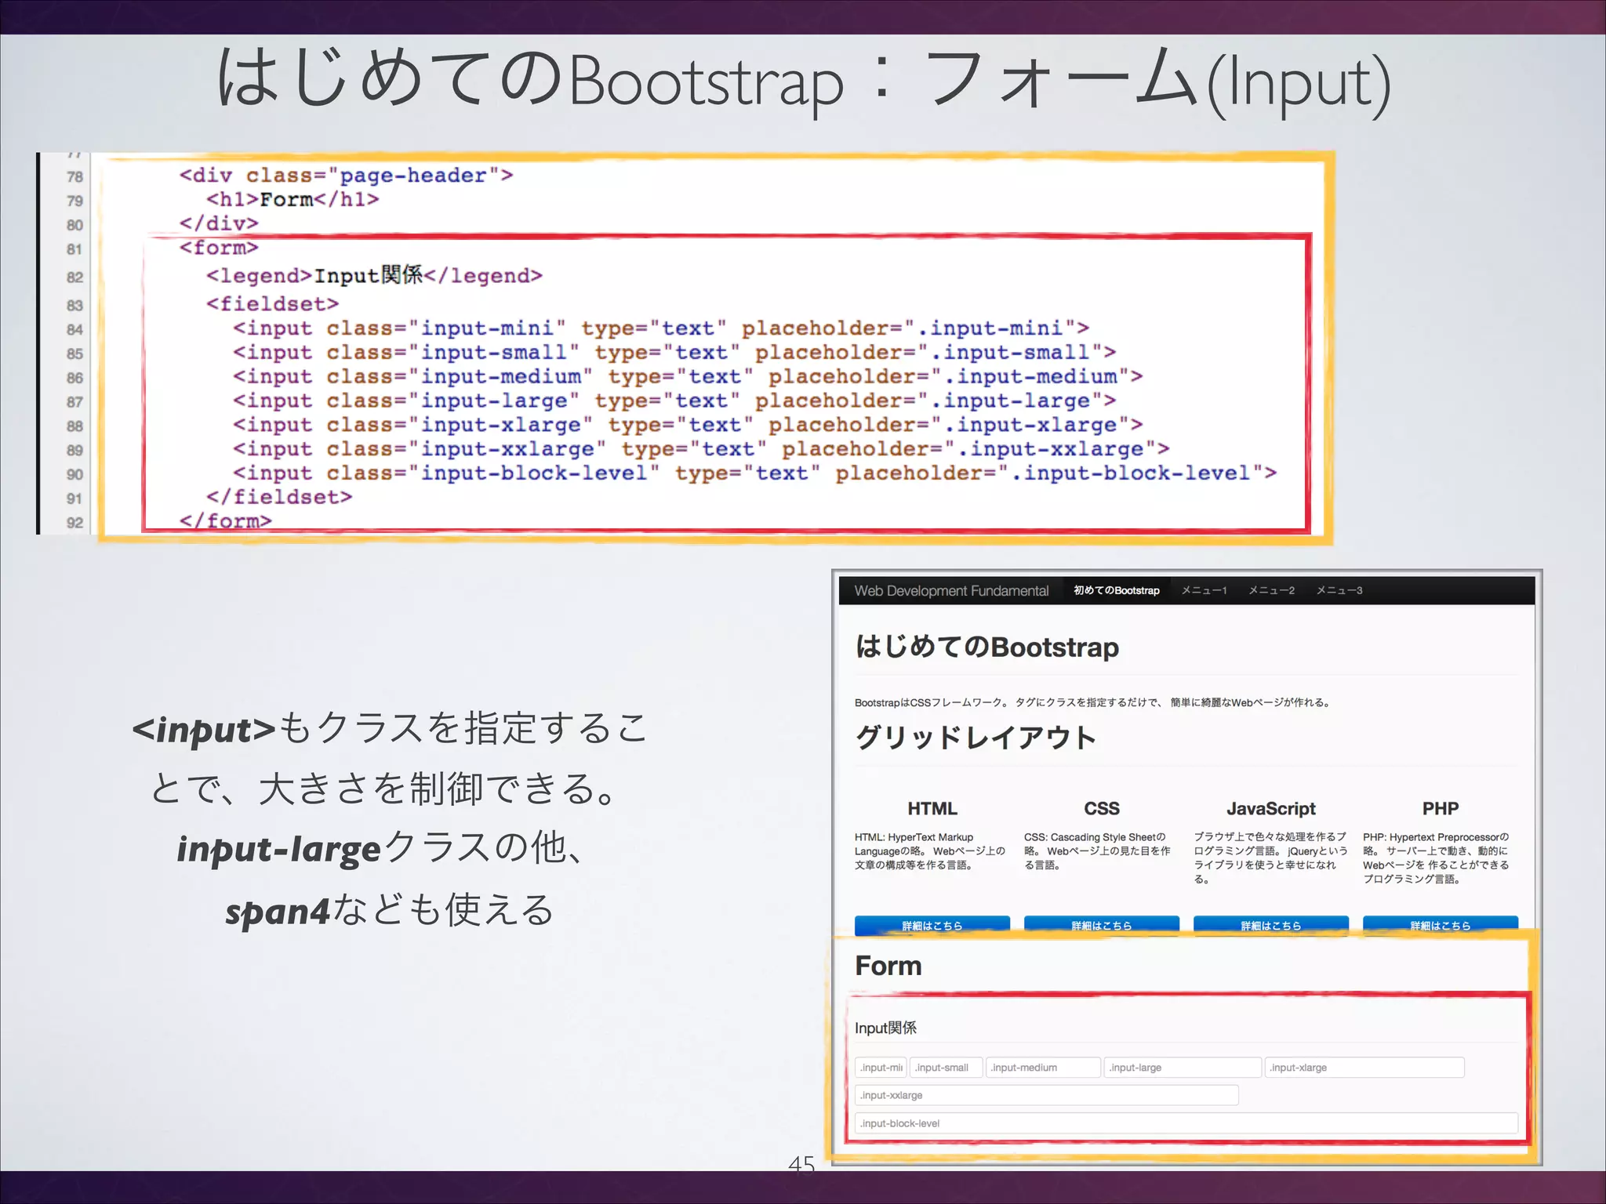Focus the .input-medium text field
Viewport: 1606px width, 1204px height.
(1044, 1068)
